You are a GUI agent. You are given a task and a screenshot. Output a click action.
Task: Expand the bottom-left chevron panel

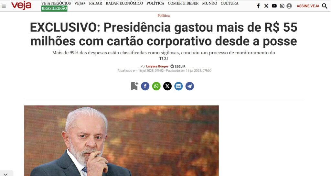point(6,174)
